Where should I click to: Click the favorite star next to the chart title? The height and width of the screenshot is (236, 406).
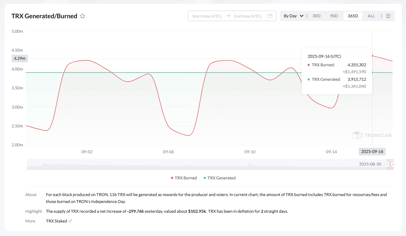point(83,16)
